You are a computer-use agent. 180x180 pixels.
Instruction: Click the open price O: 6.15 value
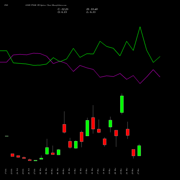(x=62, y=12)
